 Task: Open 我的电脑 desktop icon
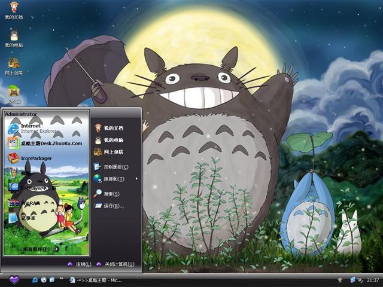(14, 38)
